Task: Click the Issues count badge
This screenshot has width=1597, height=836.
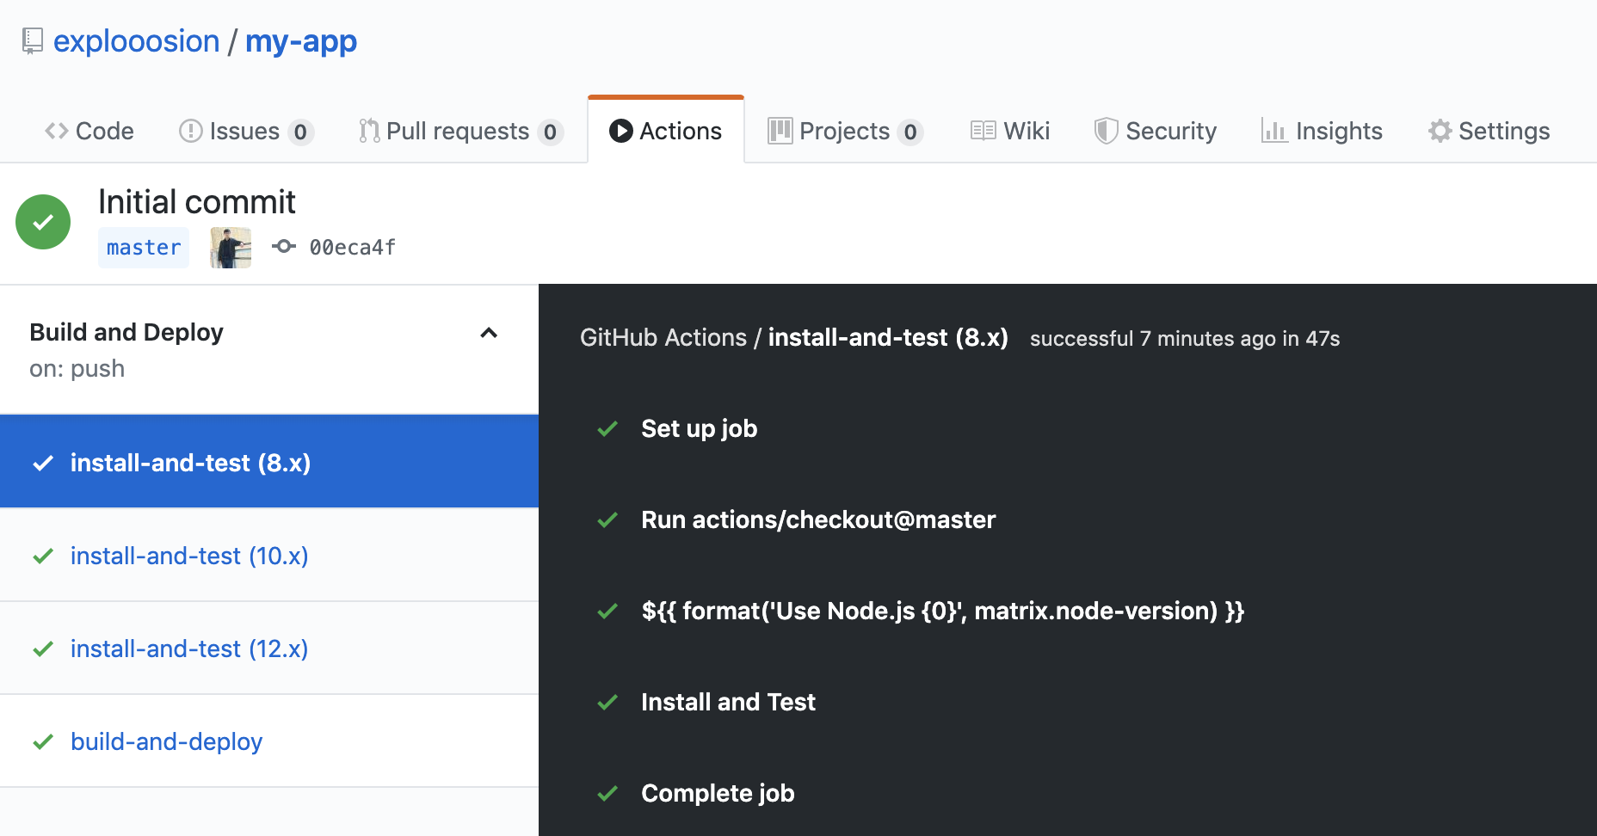Action: click(x=300, y=132)
